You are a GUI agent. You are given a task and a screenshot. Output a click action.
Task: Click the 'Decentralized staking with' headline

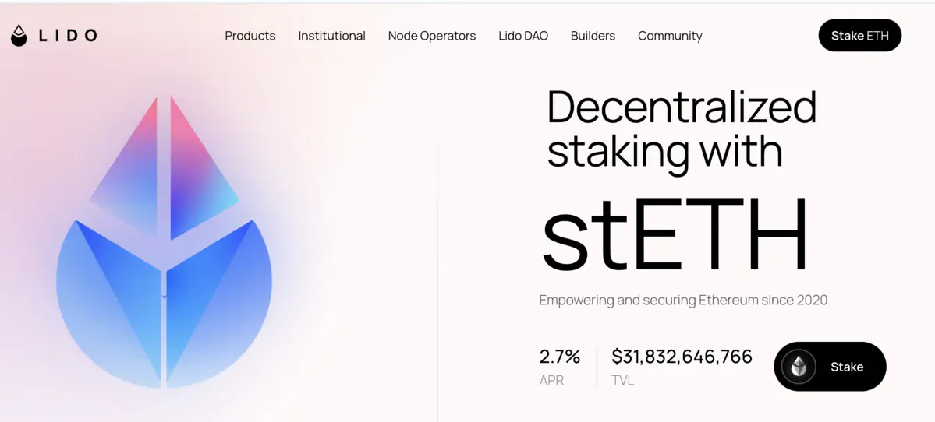681,129
